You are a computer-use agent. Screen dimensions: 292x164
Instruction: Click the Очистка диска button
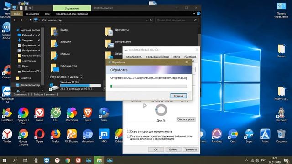[x=186, y=119]
